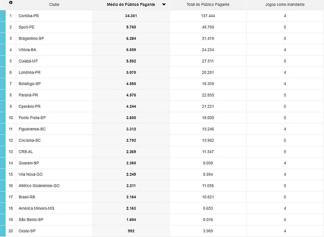Open the Vitória-BA club row
This screenshot has width=324, height=237.
tap(28, 50)
